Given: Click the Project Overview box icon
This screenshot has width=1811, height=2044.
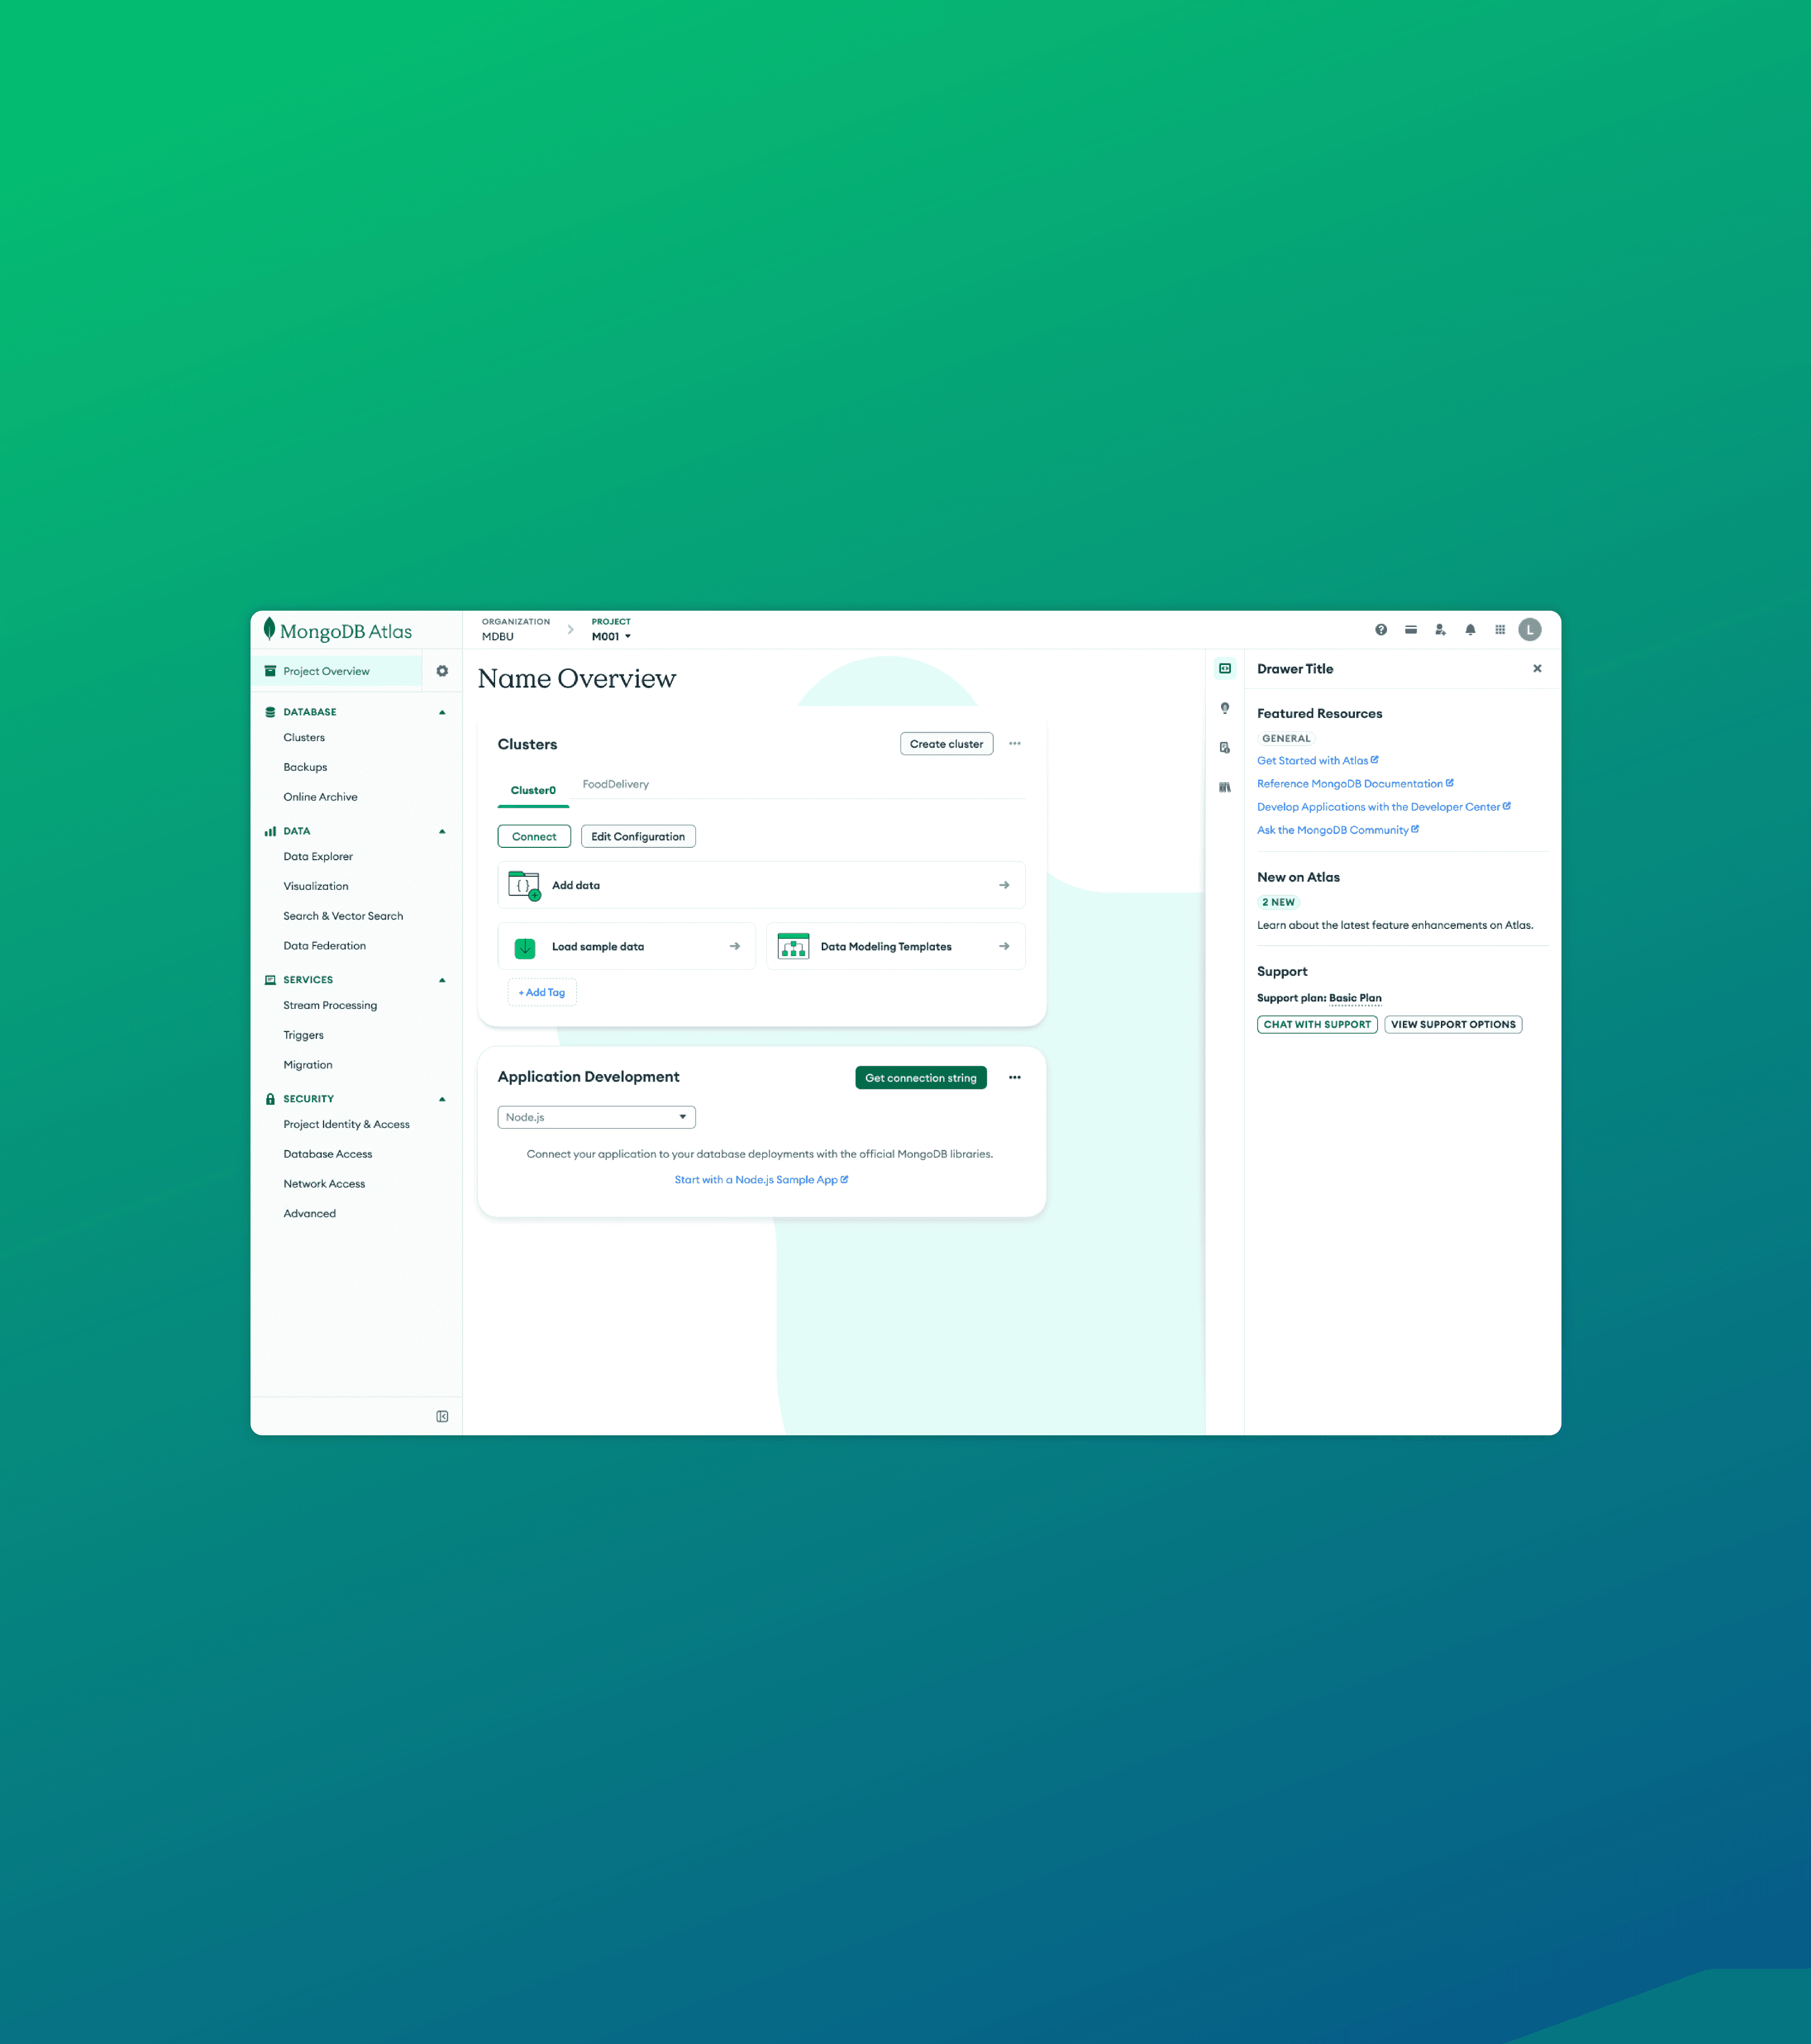Looking at the screenshot, I should 270,671.
